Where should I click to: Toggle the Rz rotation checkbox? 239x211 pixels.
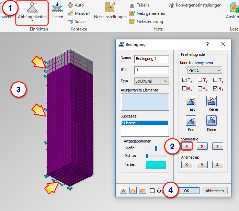point(215,88)
